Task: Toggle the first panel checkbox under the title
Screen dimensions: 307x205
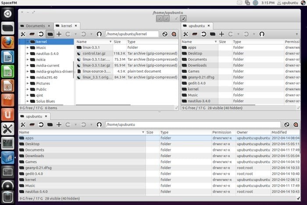Action: [x=159, y=18]
